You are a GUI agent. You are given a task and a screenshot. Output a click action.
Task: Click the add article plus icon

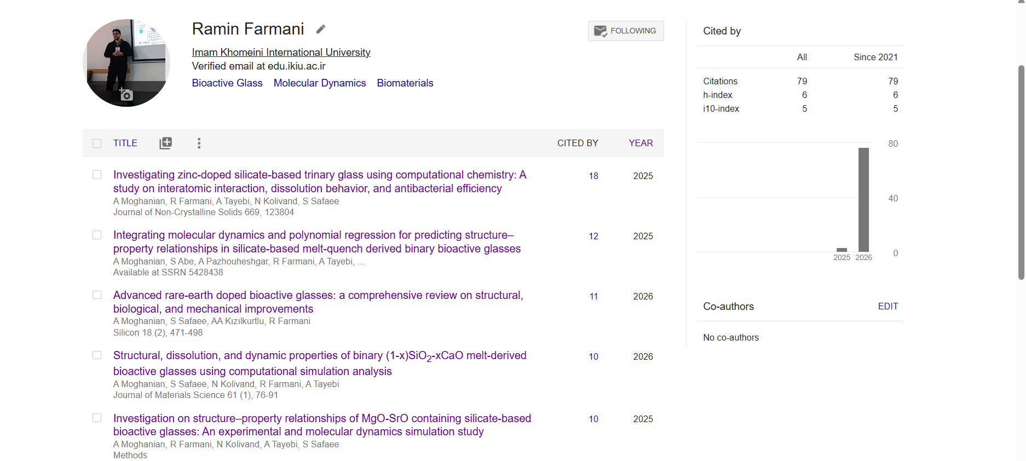[165, 143]
